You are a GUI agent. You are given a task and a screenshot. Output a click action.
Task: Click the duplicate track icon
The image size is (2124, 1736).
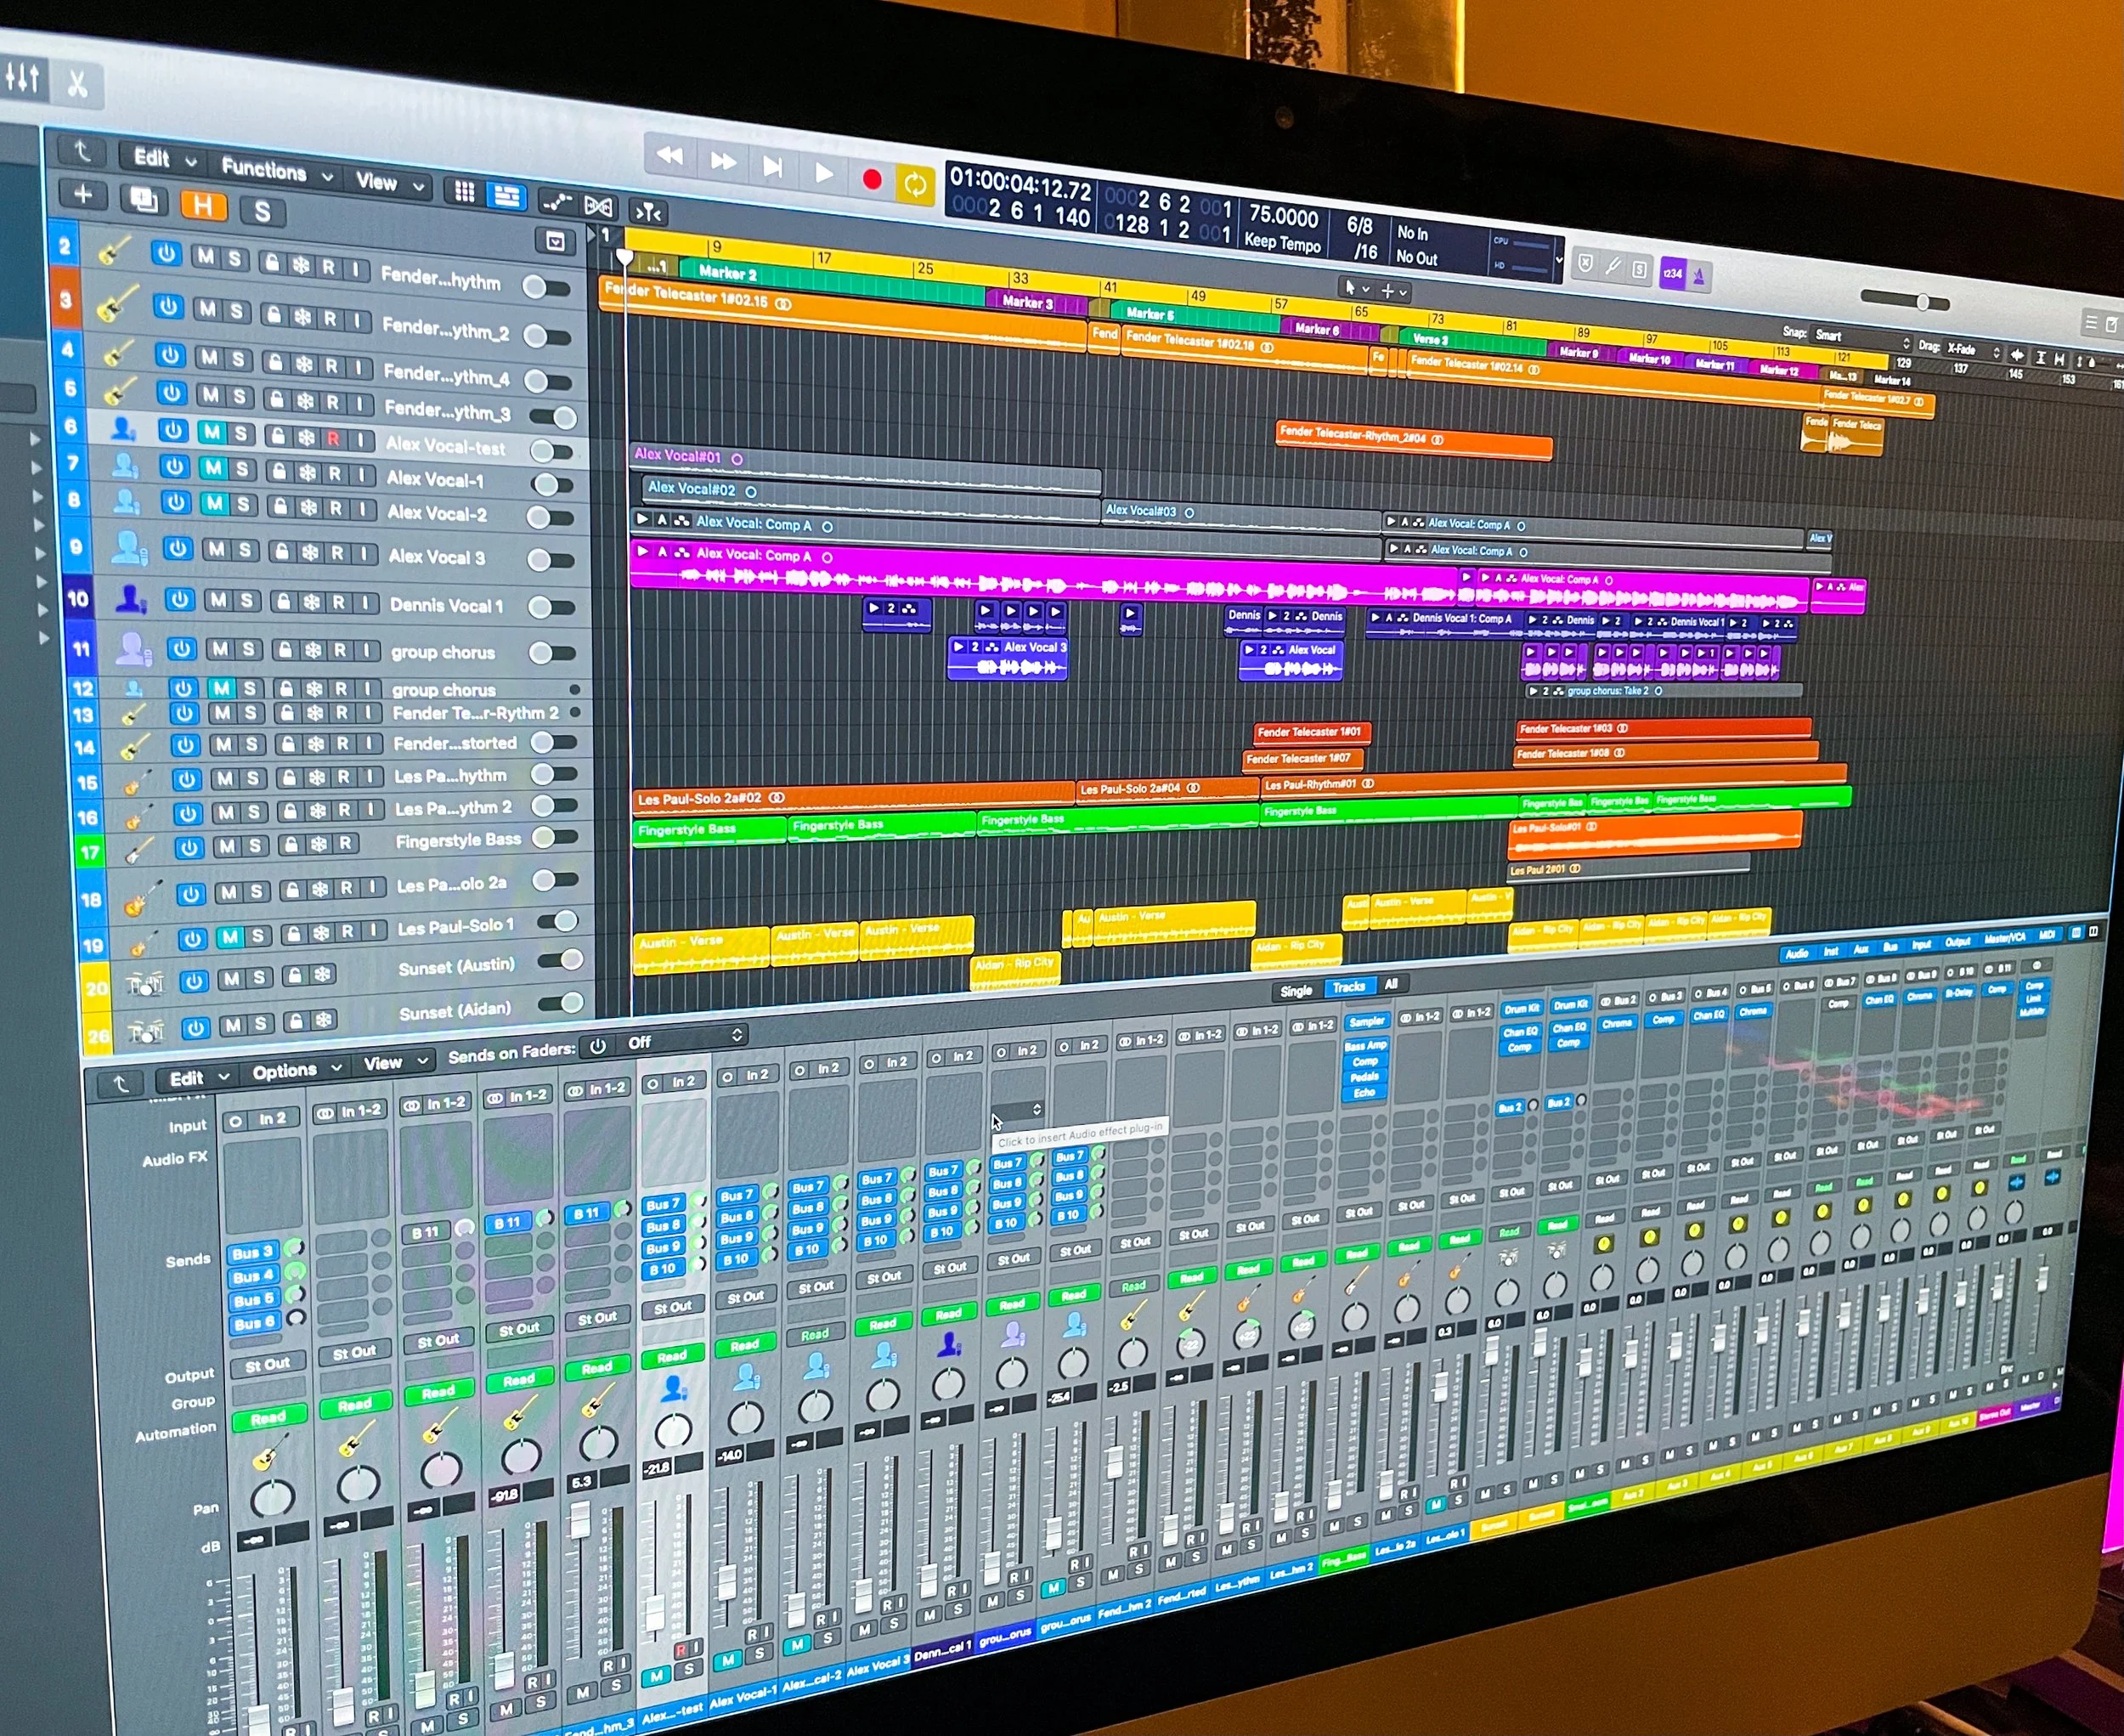pos(144,200)
